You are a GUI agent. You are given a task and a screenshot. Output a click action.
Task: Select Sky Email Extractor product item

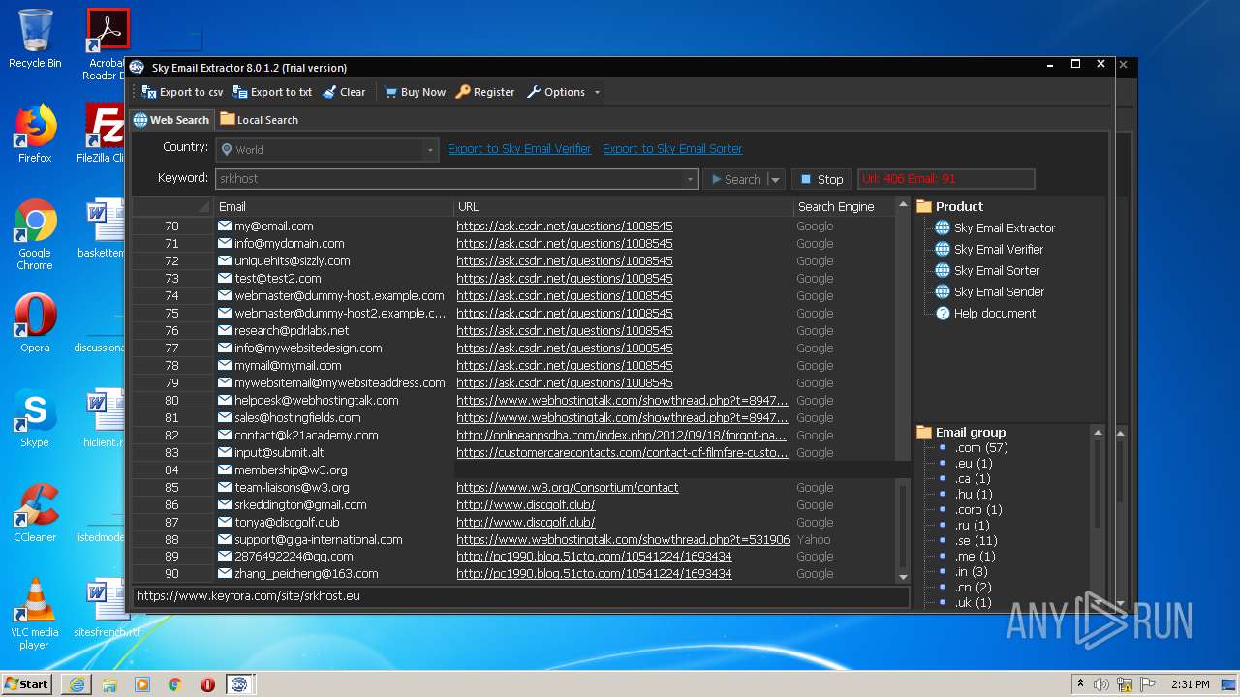pos(1004,228)
